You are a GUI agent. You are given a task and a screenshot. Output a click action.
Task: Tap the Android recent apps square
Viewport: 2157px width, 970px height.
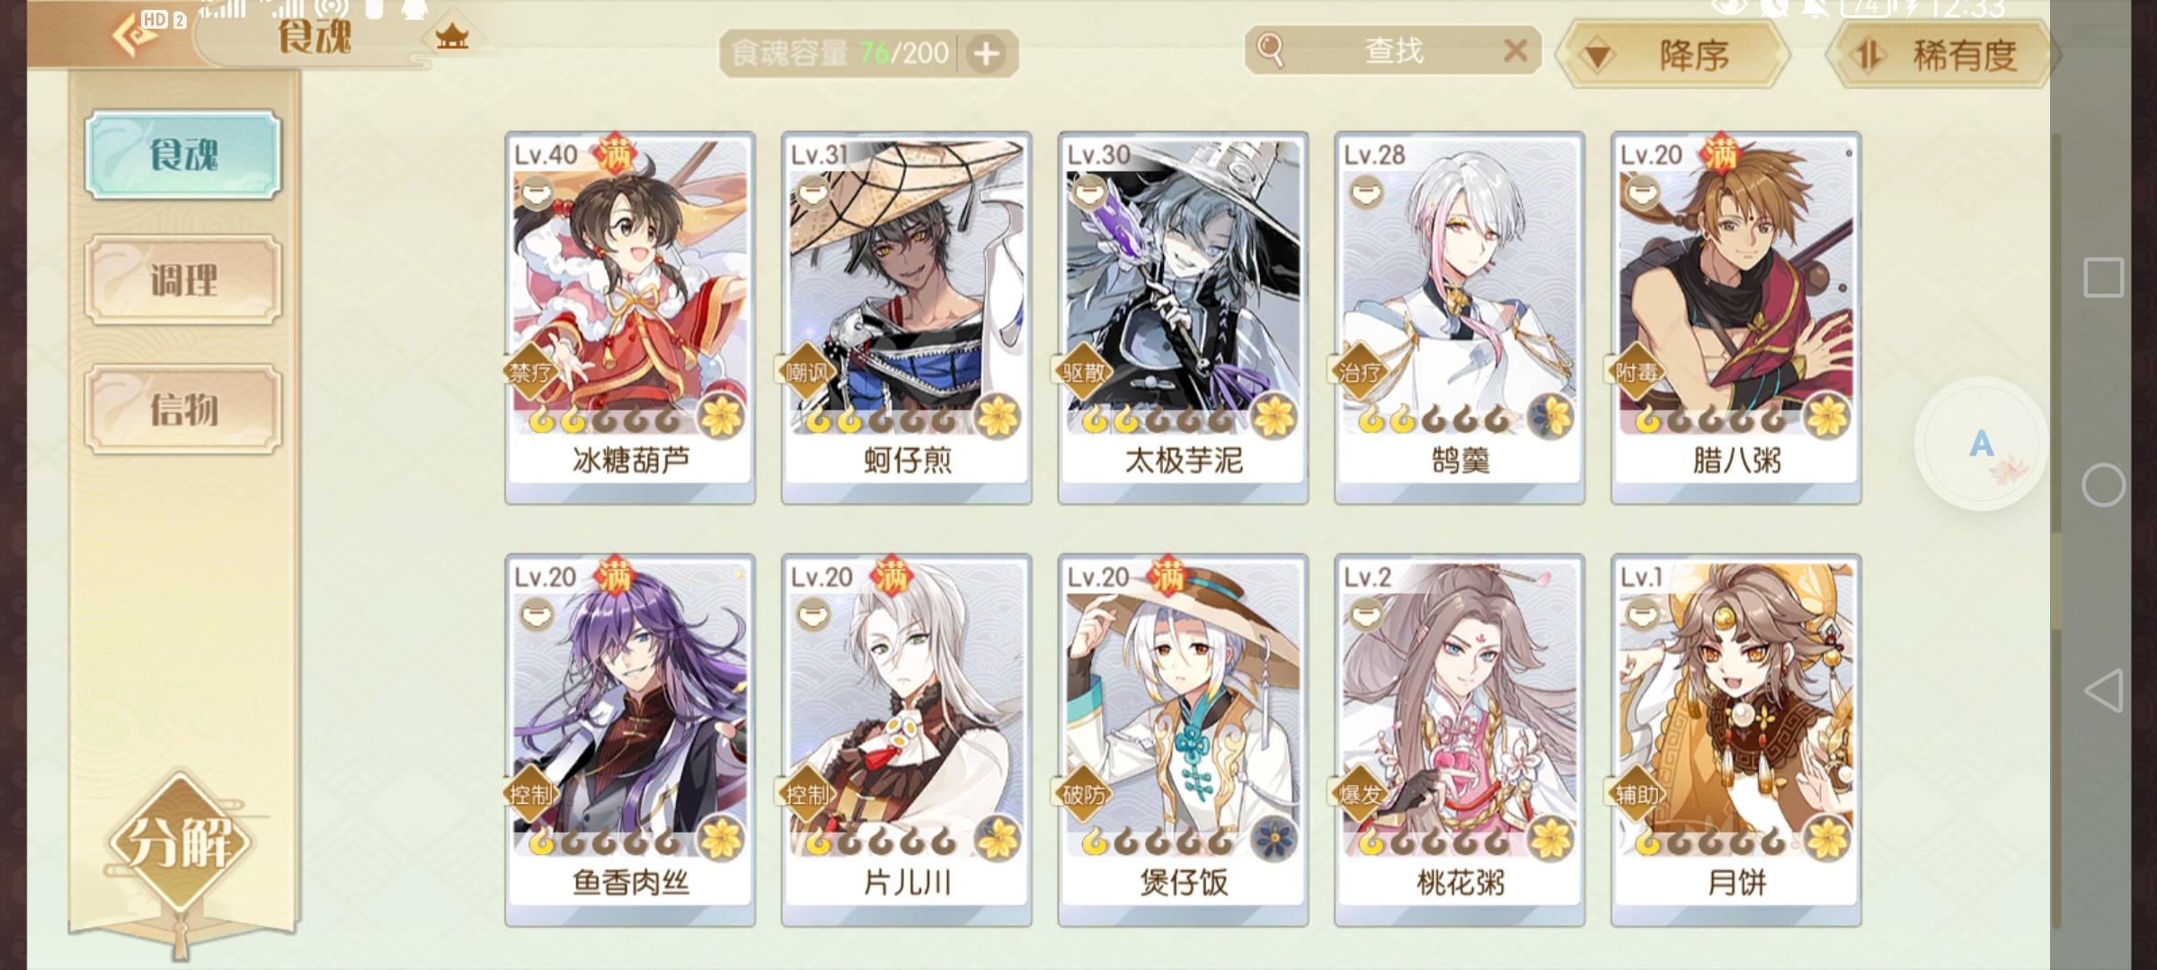pos(2103,278)
